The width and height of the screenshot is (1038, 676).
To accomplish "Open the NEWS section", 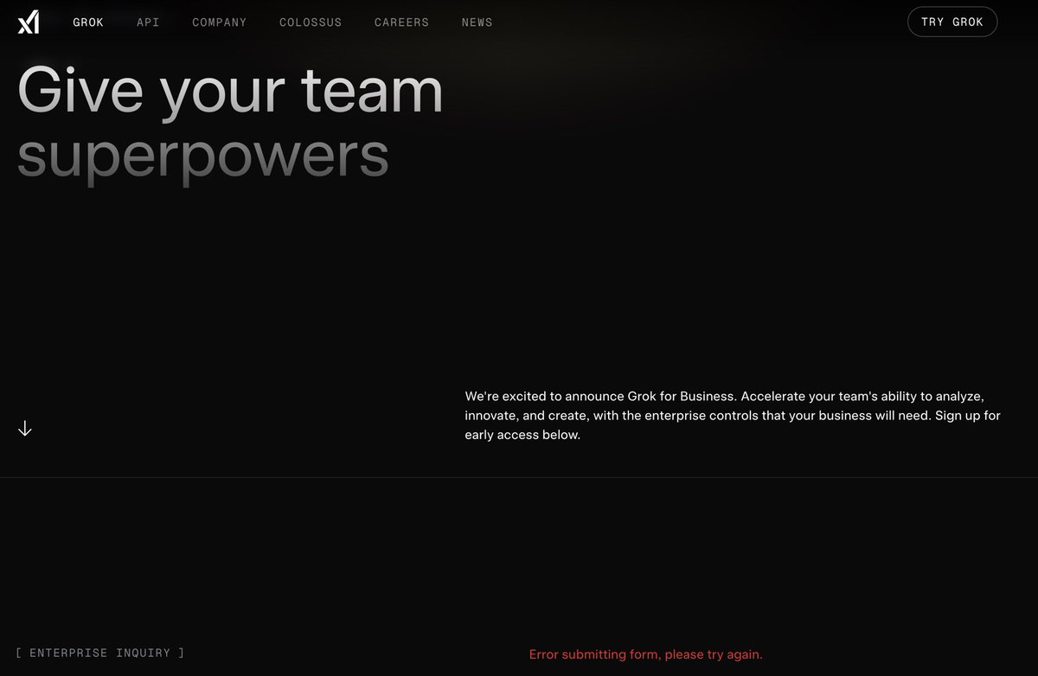I will [x=477, y=22].
